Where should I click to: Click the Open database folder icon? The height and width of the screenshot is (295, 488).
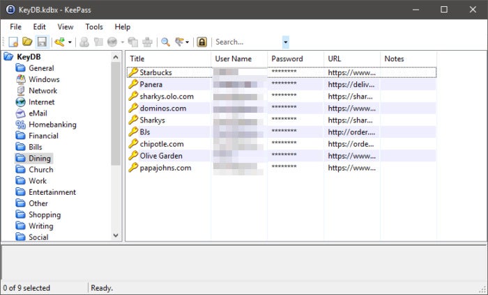pos(27,42)
